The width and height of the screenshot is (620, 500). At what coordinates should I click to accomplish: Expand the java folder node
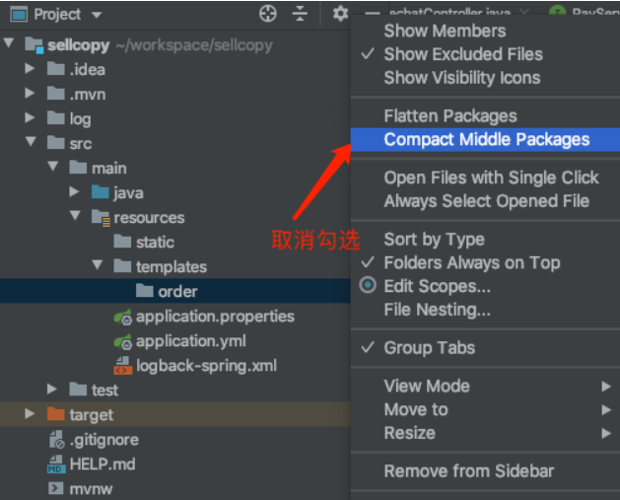pos(75,193)
